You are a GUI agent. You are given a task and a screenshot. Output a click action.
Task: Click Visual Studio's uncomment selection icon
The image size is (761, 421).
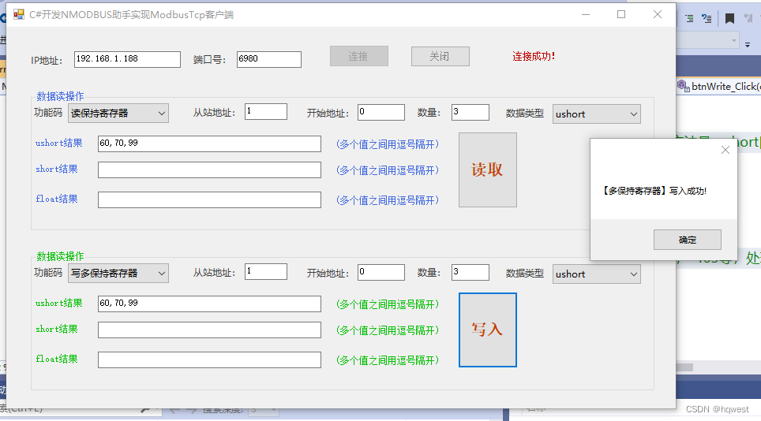707,18
